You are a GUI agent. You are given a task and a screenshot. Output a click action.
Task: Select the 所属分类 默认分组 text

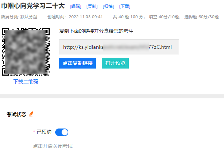pos(19,17)
